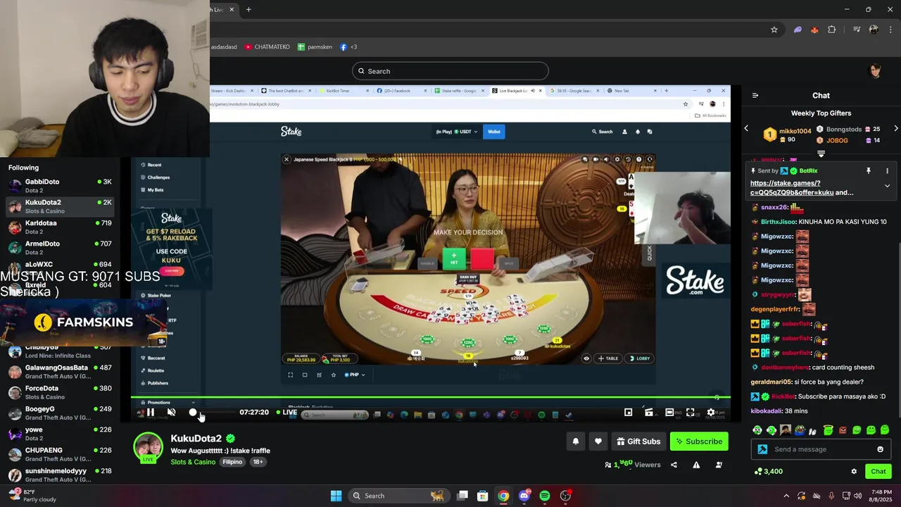The image size is (901, 507).
Task: Open yowe channel in sidebar
Action: pos(60,433)
